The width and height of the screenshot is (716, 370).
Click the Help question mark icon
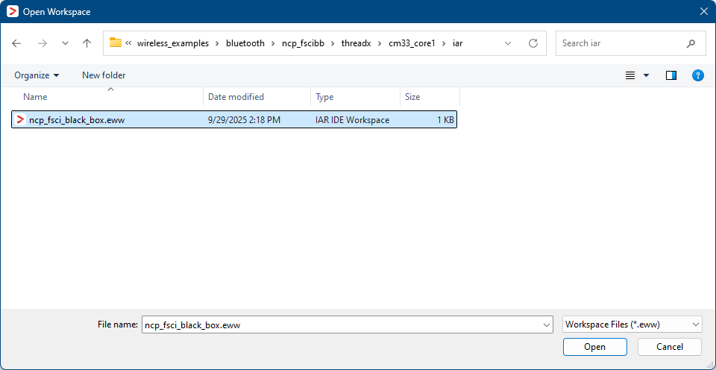697,75
